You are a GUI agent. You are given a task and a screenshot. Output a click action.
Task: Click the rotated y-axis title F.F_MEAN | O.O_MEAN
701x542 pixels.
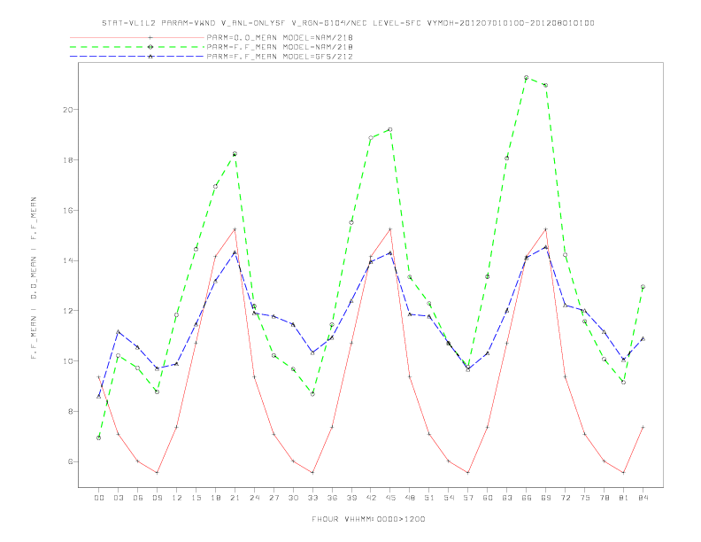[x=34, y=278]
